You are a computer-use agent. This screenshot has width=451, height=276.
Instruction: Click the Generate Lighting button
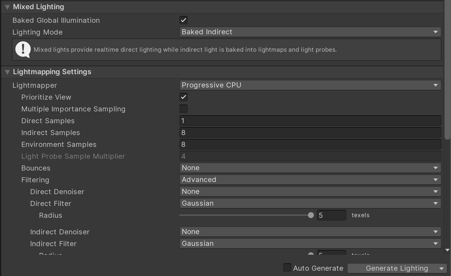393,268
